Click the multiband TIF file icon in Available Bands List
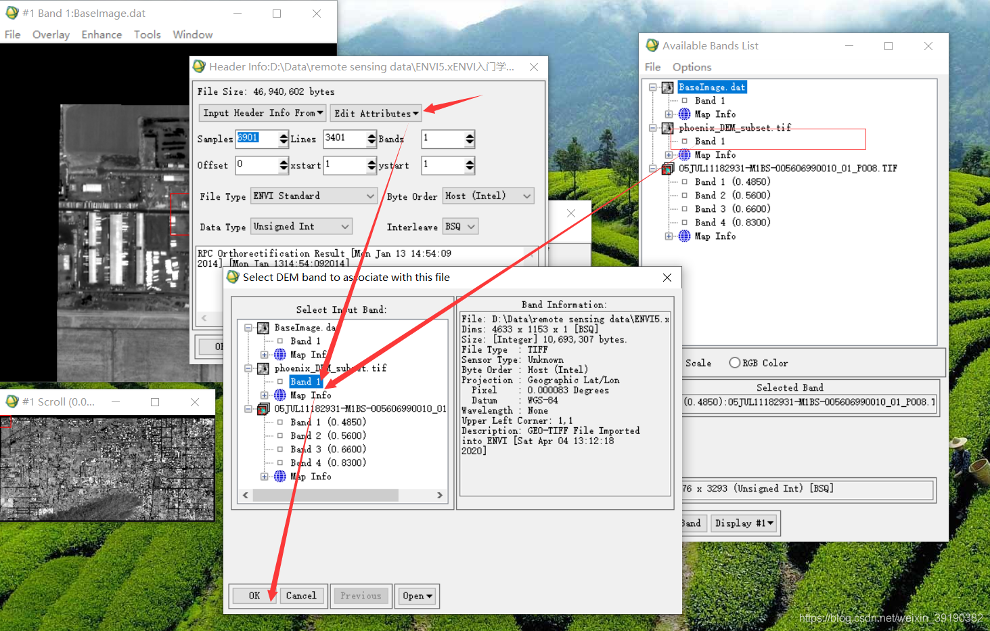Viewport: 990px width, 631px height. pyautogui.click(x=668, y=169)
